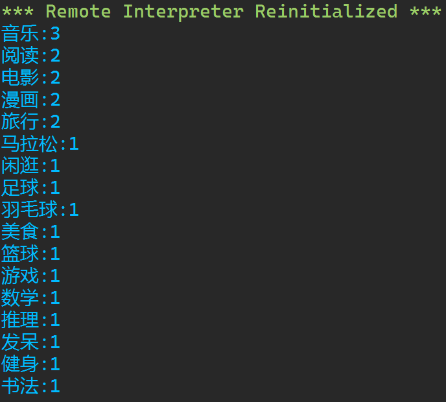
Task: Click the word "Interpreter" in the console header
Action: [183, 12]
